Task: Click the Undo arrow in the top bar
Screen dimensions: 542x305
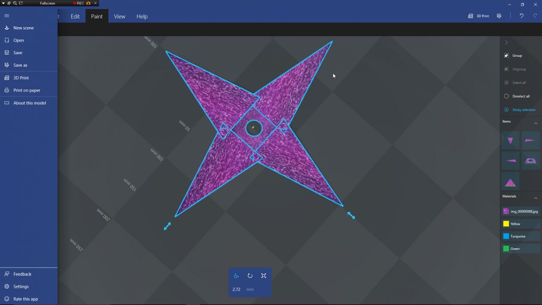Action: pos(521,16)
